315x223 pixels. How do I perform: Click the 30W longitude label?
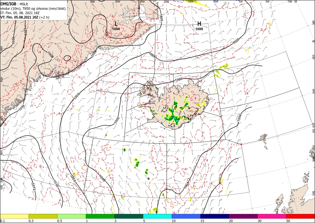pyautogui.click(x=117, y=2)
